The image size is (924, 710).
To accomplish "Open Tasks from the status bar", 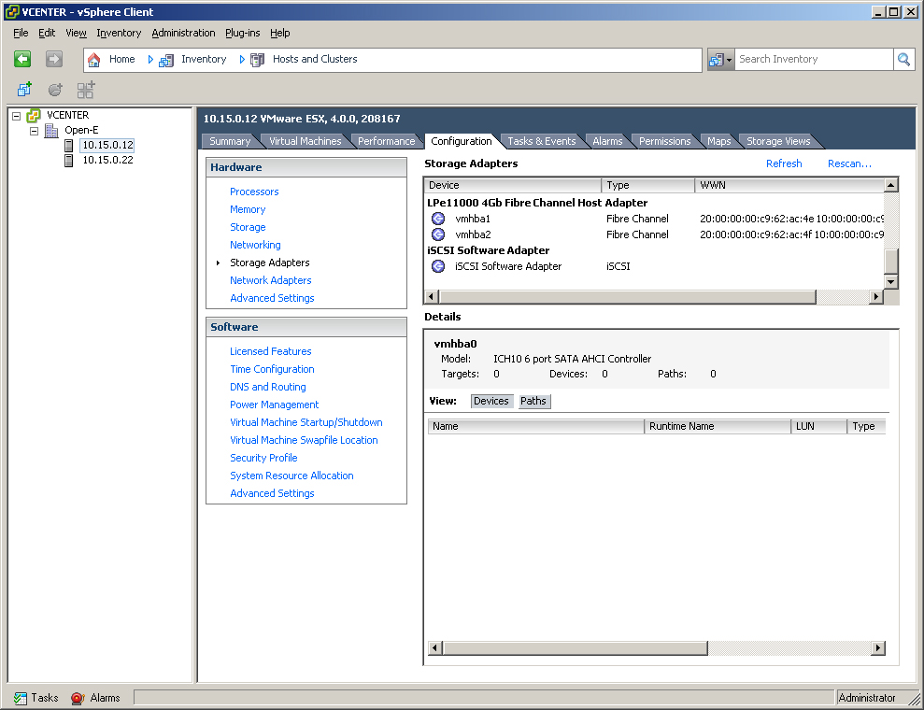I will (36, 698).
